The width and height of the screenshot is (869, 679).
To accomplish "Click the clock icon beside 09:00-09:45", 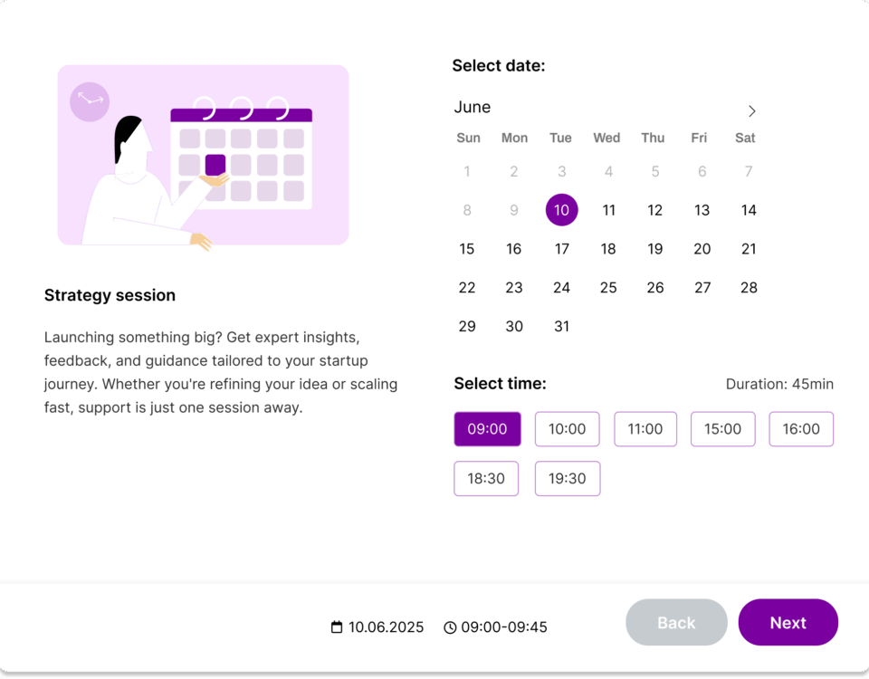I will click(450, 627).
